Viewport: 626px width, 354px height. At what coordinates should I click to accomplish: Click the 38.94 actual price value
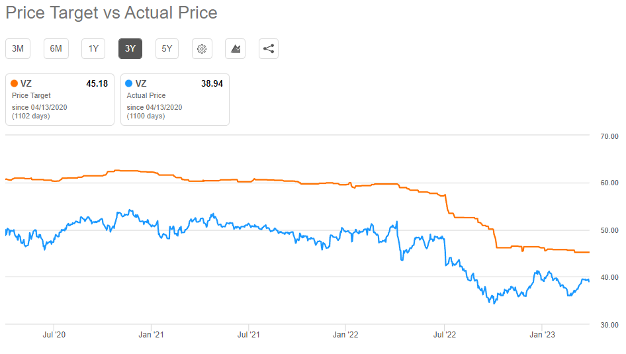(x=212, y=83)
